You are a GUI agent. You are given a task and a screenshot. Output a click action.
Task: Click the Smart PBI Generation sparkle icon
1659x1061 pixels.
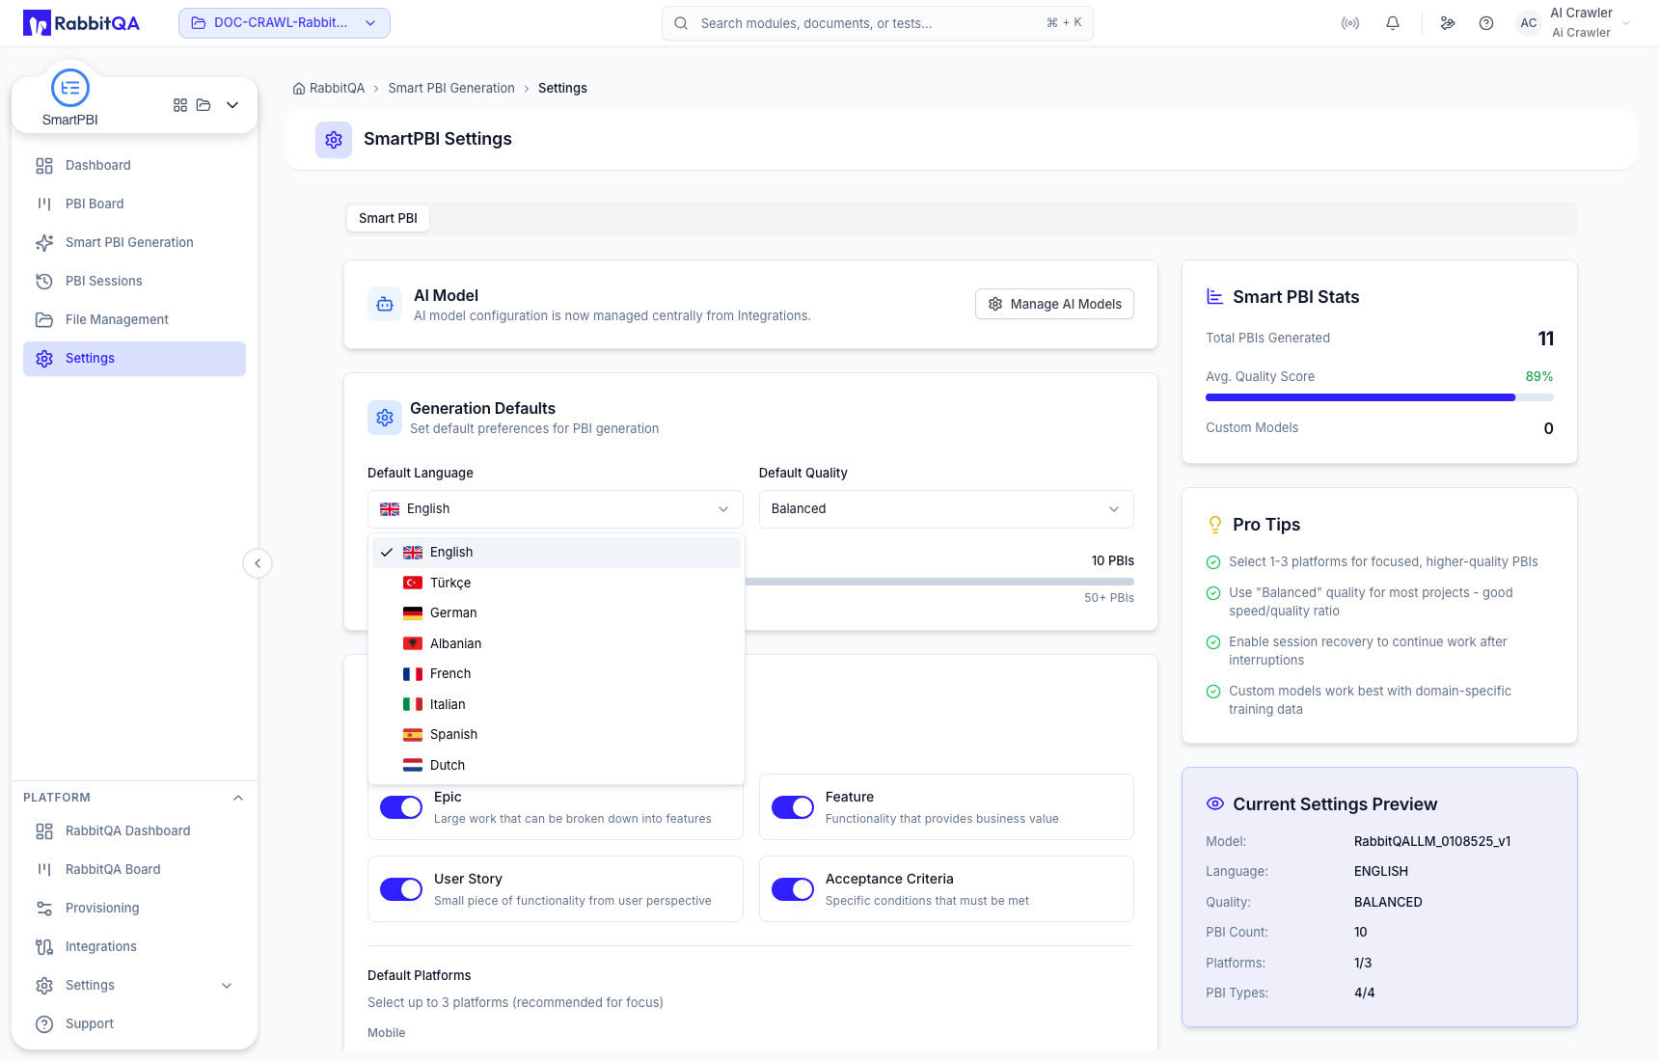(x=44, y=243)
